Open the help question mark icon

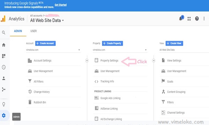197,19
